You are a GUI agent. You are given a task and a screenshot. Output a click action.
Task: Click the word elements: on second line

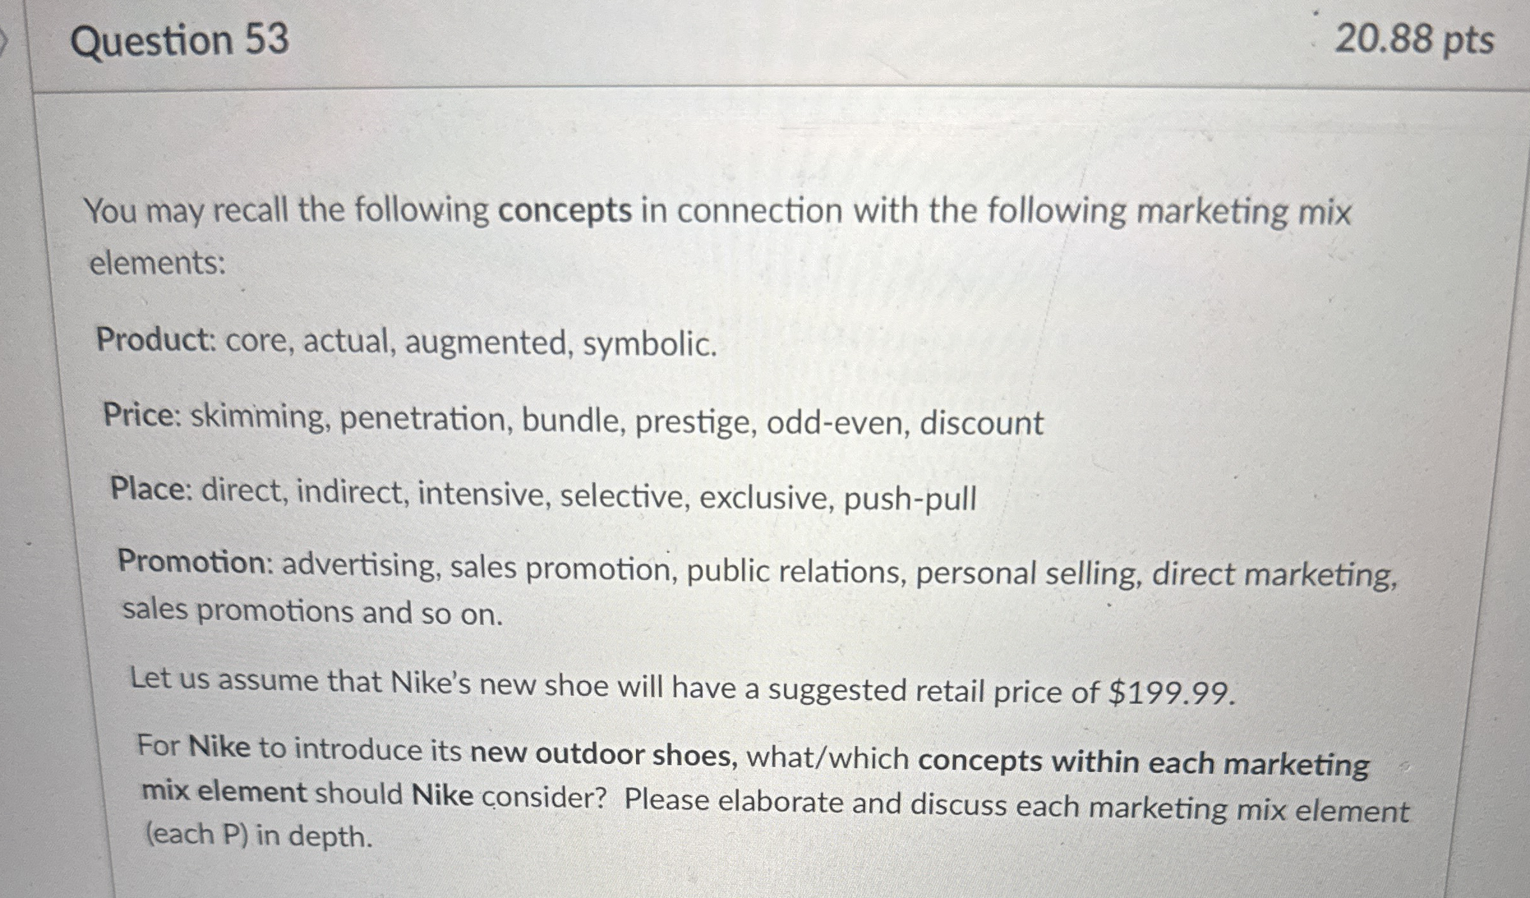pos(158,263)
